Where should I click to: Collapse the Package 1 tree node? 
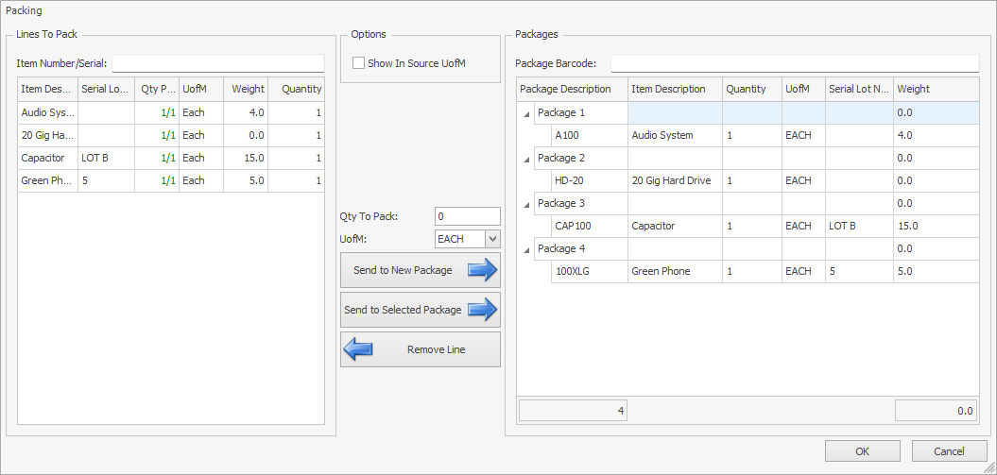pyautogui.click(x=525, y=113)
